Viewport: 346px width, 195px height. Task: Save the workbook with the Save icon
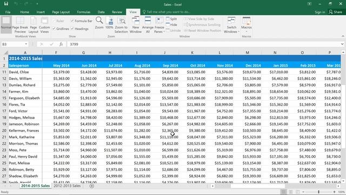point(6,4)
